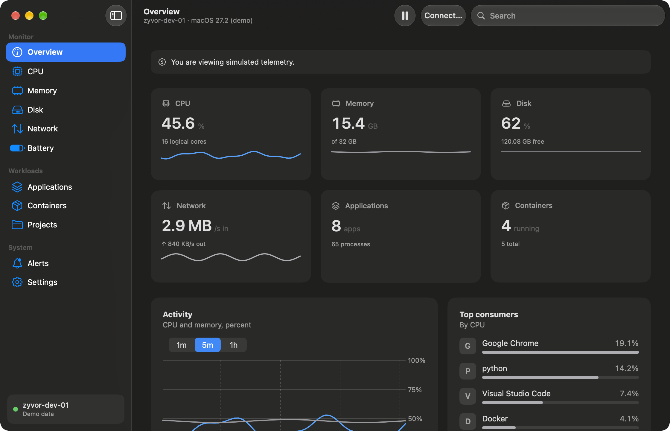Toggle the sidebar visibility button

[116, 16]
